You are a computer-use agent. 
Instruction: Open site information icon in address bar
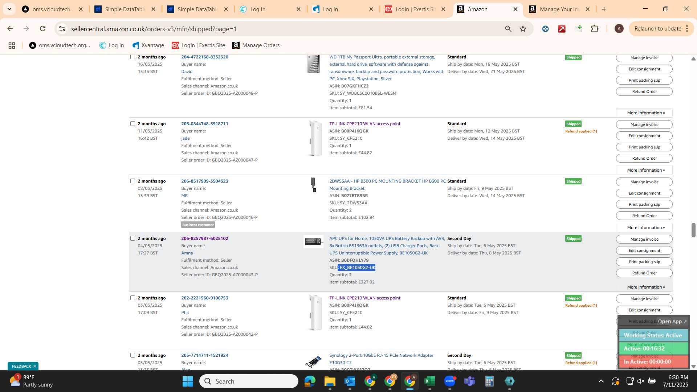pos(62,29)
